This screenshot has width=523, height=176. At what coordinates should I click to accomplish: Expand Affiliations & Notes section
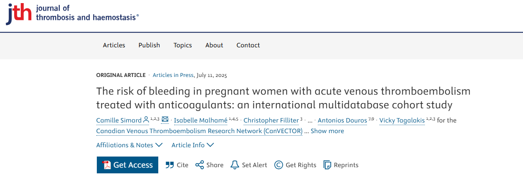[130, 145]
